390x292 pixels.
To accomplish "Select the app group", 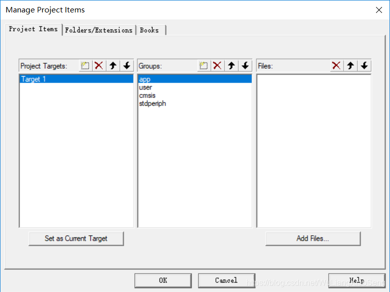I will [x=195, y=79].
